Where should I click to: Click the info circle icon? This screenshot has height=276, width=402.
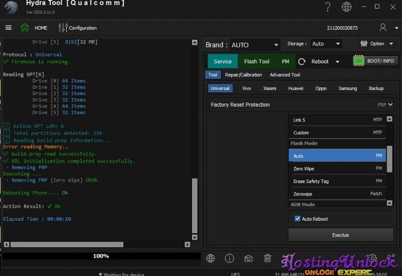pos(229,259)
